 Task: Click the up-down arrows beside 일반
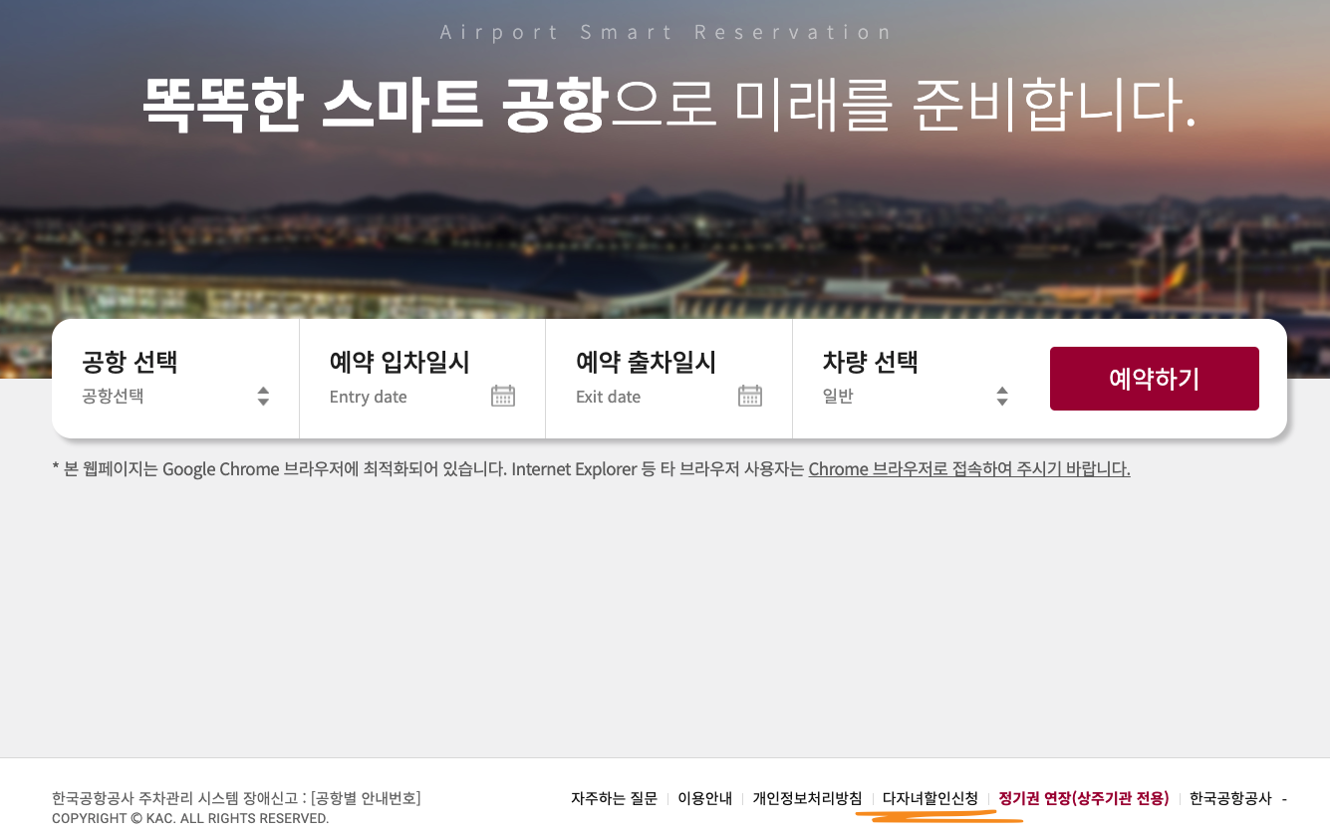coord(1002,397)
